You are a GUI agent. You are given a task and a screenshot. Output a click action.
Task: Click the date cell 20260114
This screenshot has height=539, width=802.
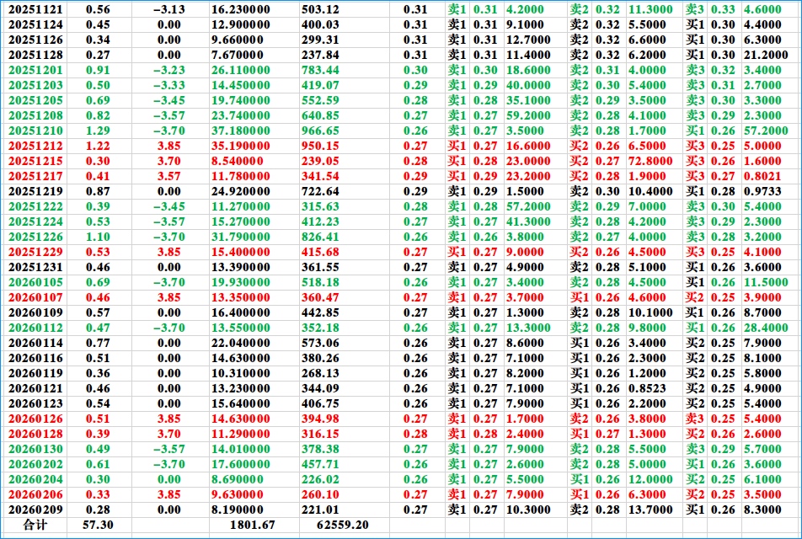35,343
